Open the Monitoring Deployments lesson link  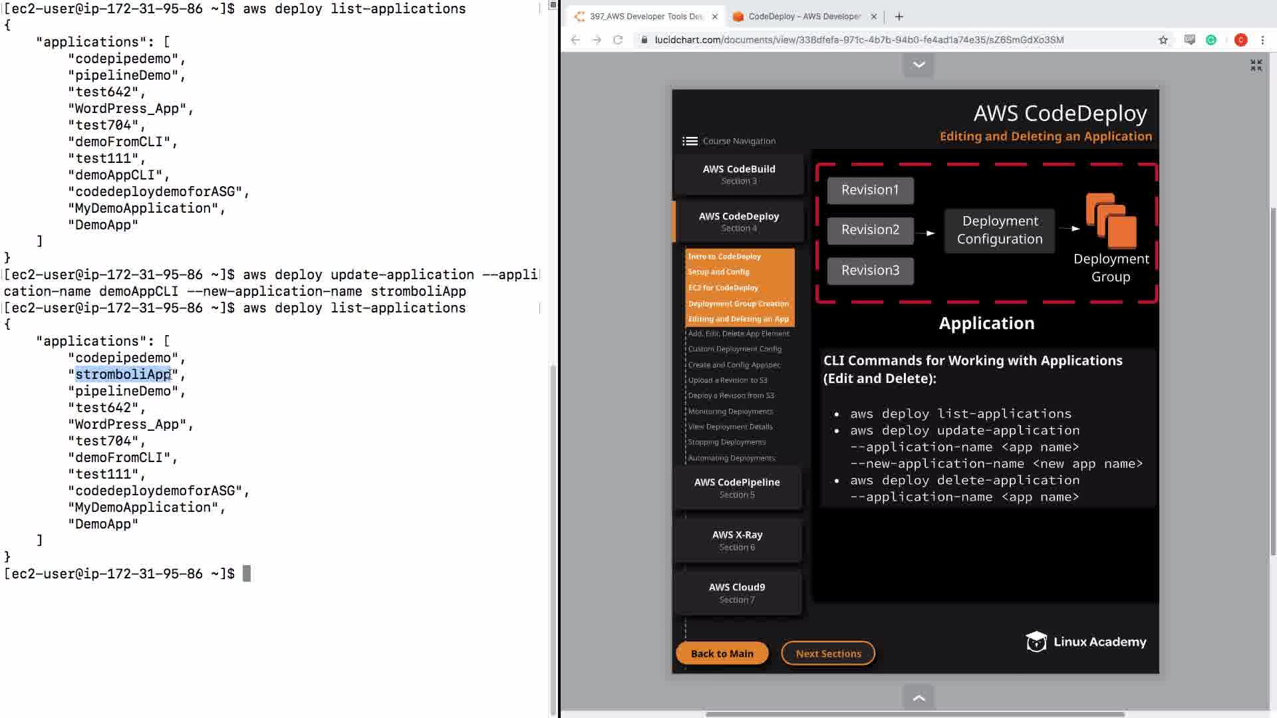coord(730,412)
